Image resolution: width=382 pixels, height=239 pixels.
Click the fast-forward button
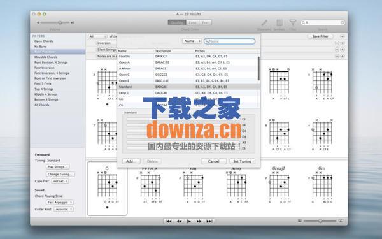(x=199, y=221)
